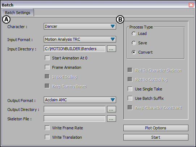Click the Input Directory path field
Image resolution: width=196 pixels, height=147 pixels.
tap(74, 49)
